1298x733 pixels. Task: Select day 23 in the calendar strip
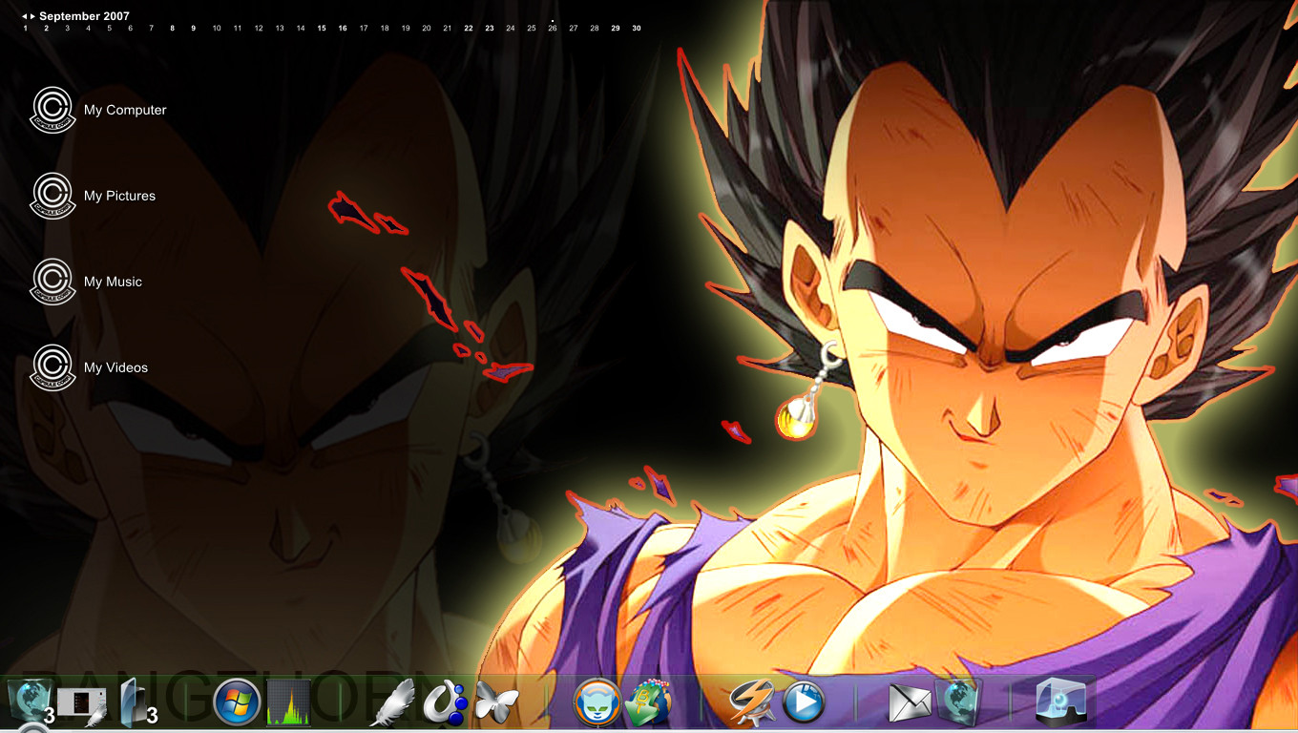coord(490,29)
